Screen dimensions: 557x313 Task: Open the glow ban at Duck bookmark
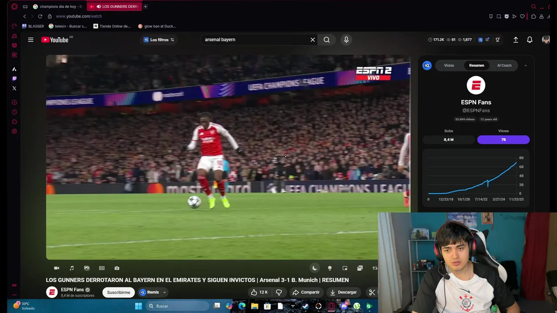pos(157,26)
